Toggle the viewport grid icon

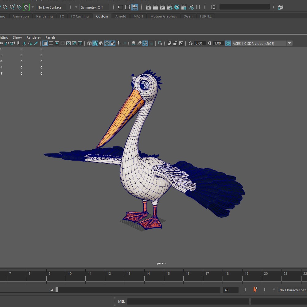tap(45, 43)
